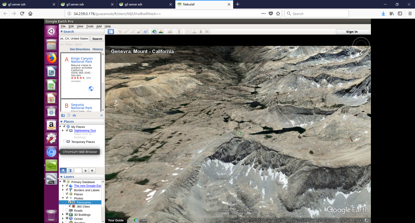Add a path from the toolbar
The height and width of the screenshot is (223, 415).
[x=133, y=32]
